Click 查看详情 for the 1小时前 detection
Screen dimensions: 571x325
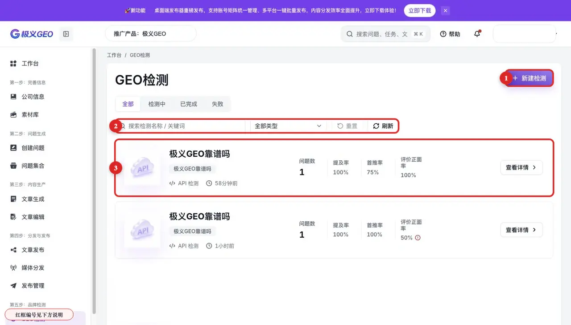pyautogui.click(x=521, y=230)
